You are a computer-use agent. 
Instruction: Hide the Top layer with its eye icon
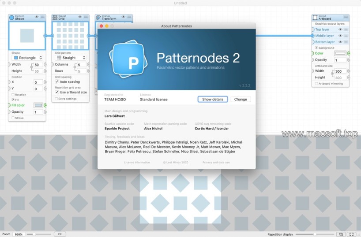click(340, 30)
